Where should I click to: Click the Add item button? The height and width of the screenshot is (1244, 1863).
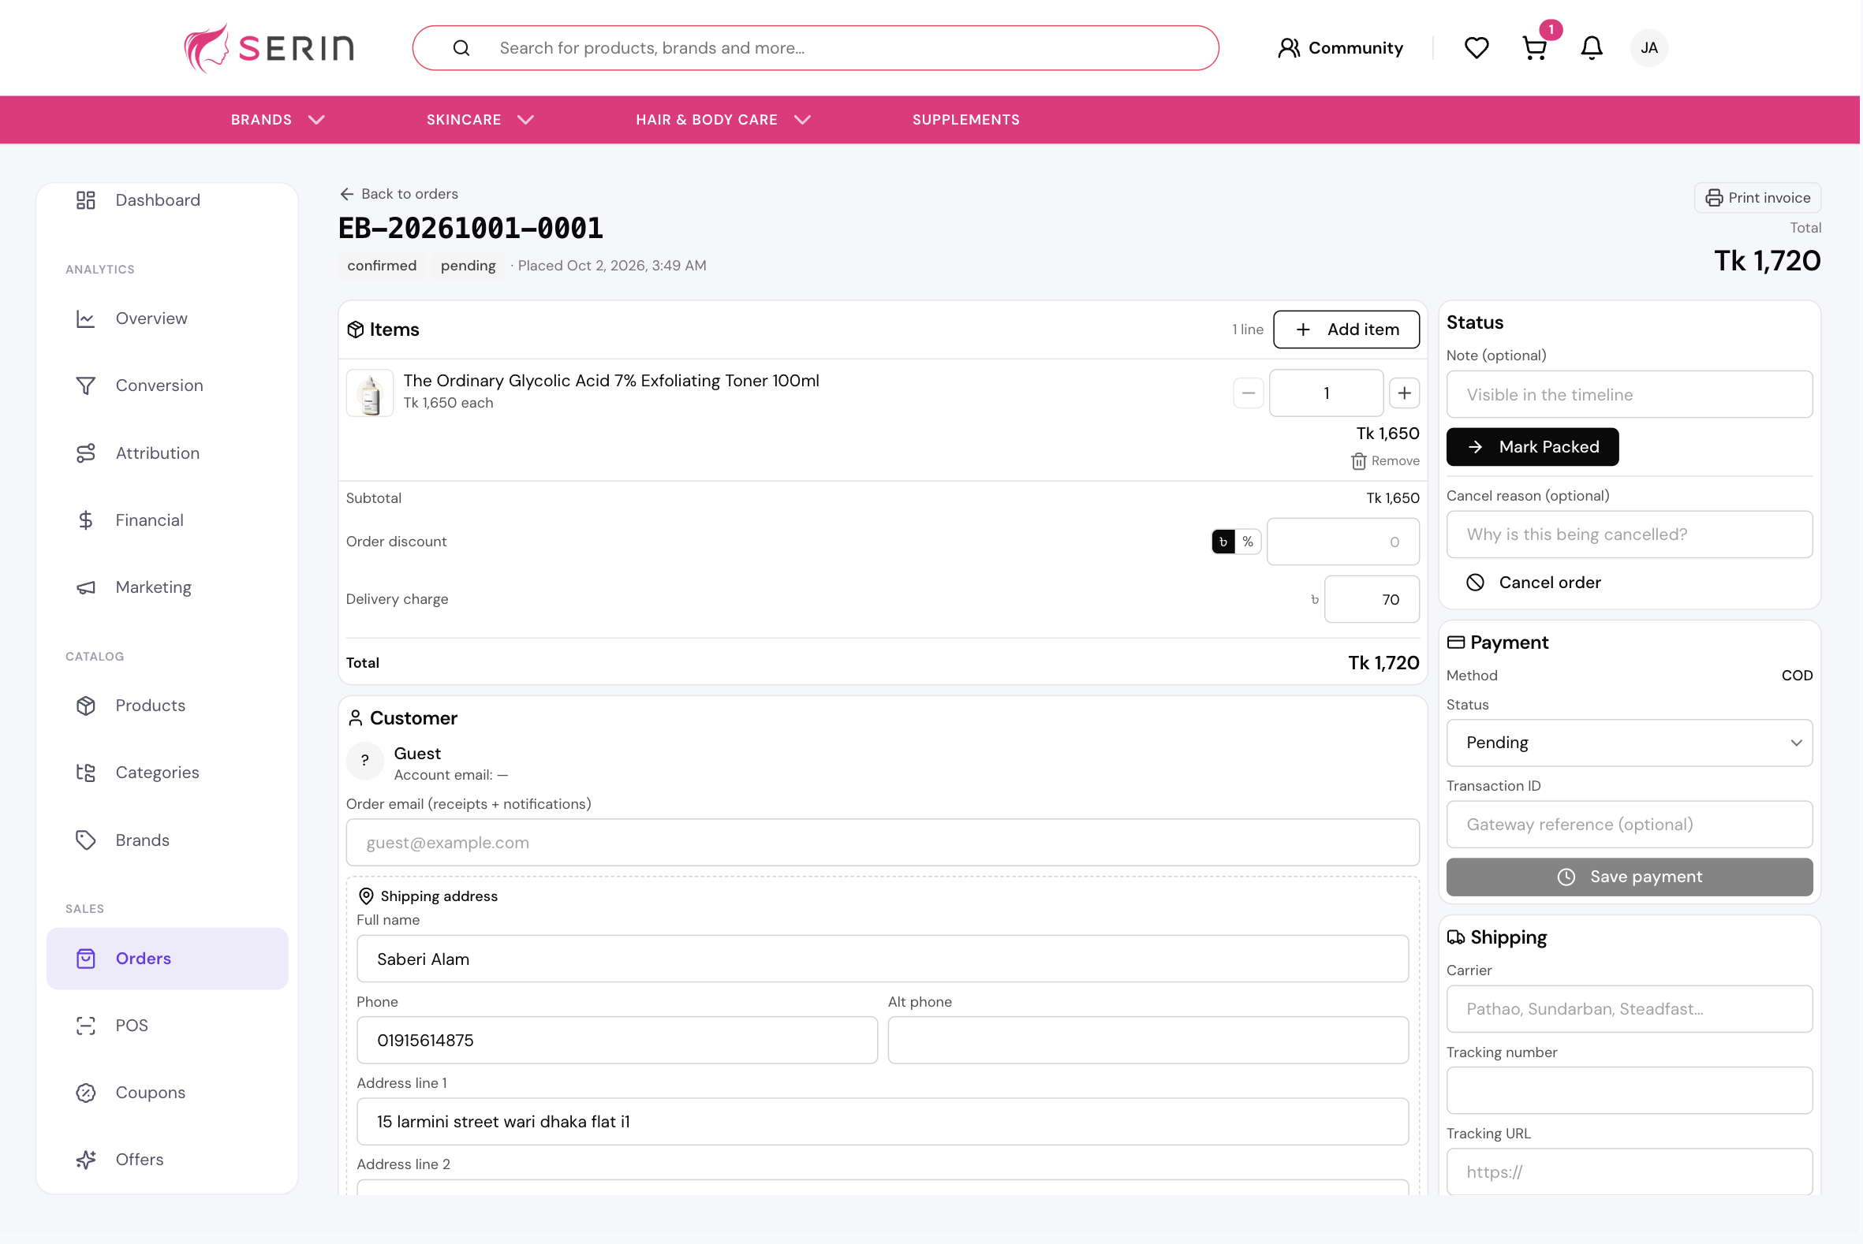click(1347, 330)
